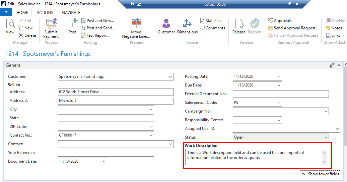Screen dimensions: 347x182
Task: Click Cancel Approval Request
Action: coord(293,35)
